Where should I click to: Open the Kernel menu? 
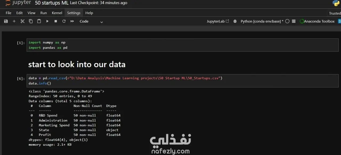57,13
